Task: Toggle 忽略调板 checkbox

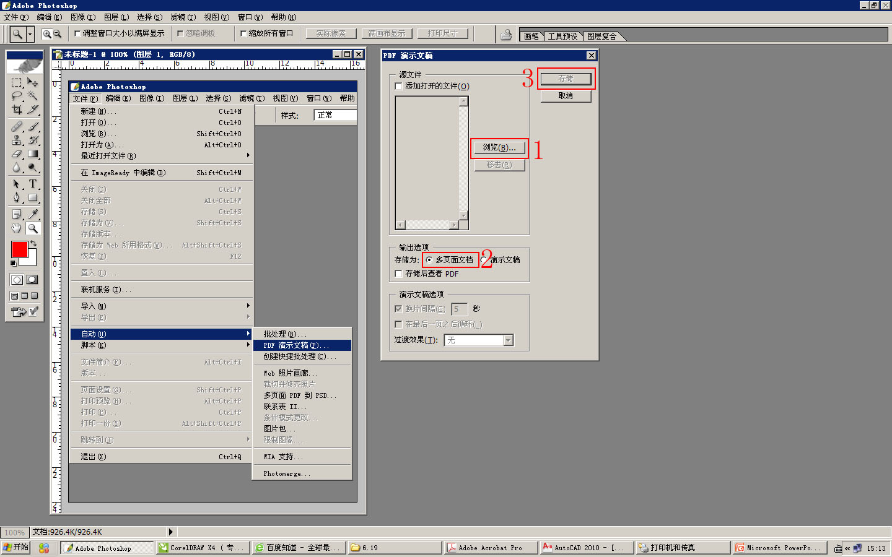Action: pos(180,33)
